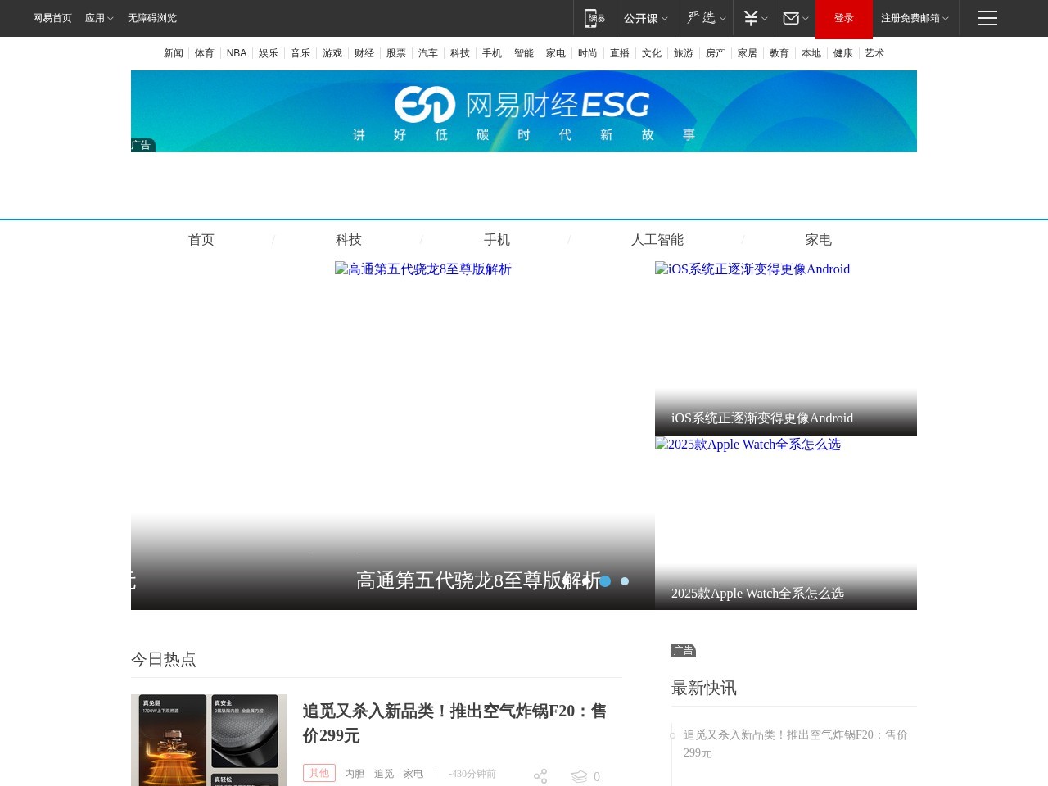Click the share icon under the 追觅 article
This screenshot has width=1048, height=786.
coord(540,776)
